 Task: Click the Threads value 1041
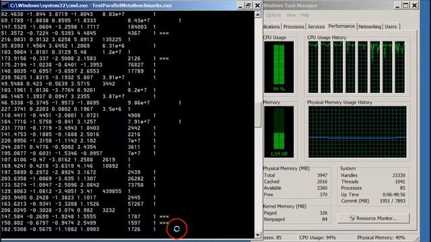[400, 182]
